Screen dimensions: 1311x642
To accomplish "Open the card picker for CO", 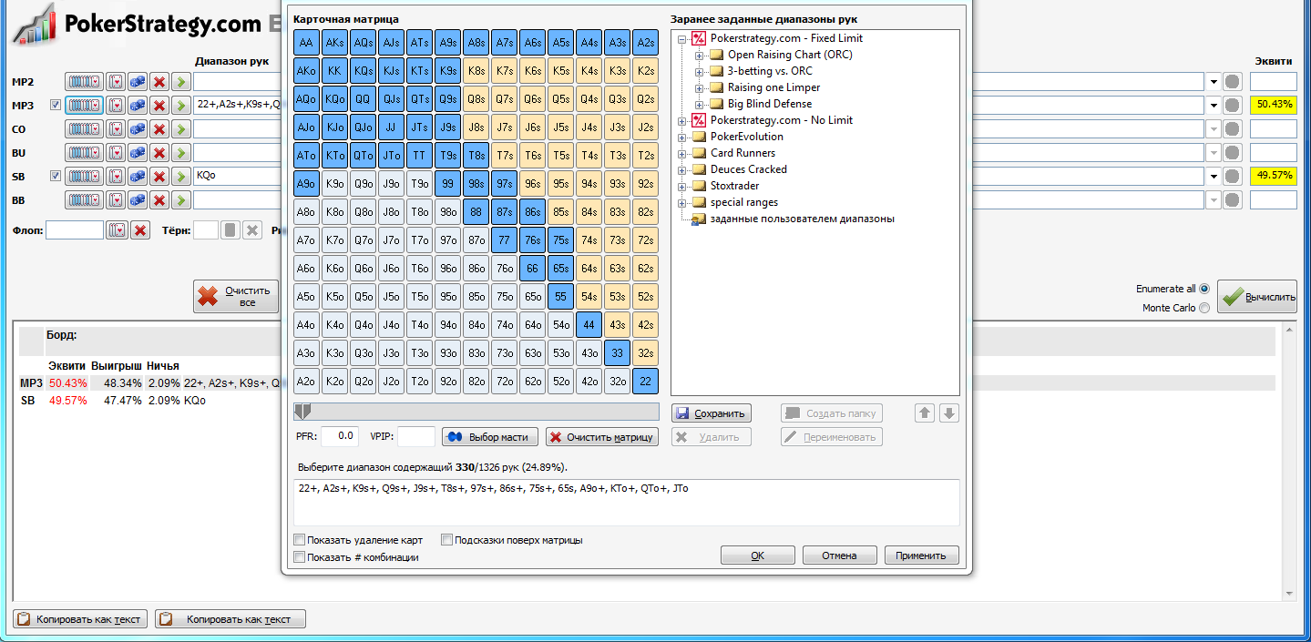I will [116, 129].
